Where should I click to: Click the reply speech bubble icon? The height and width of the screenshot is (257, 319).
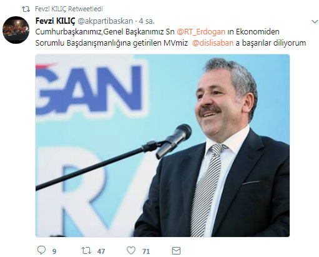click(41, 250)
